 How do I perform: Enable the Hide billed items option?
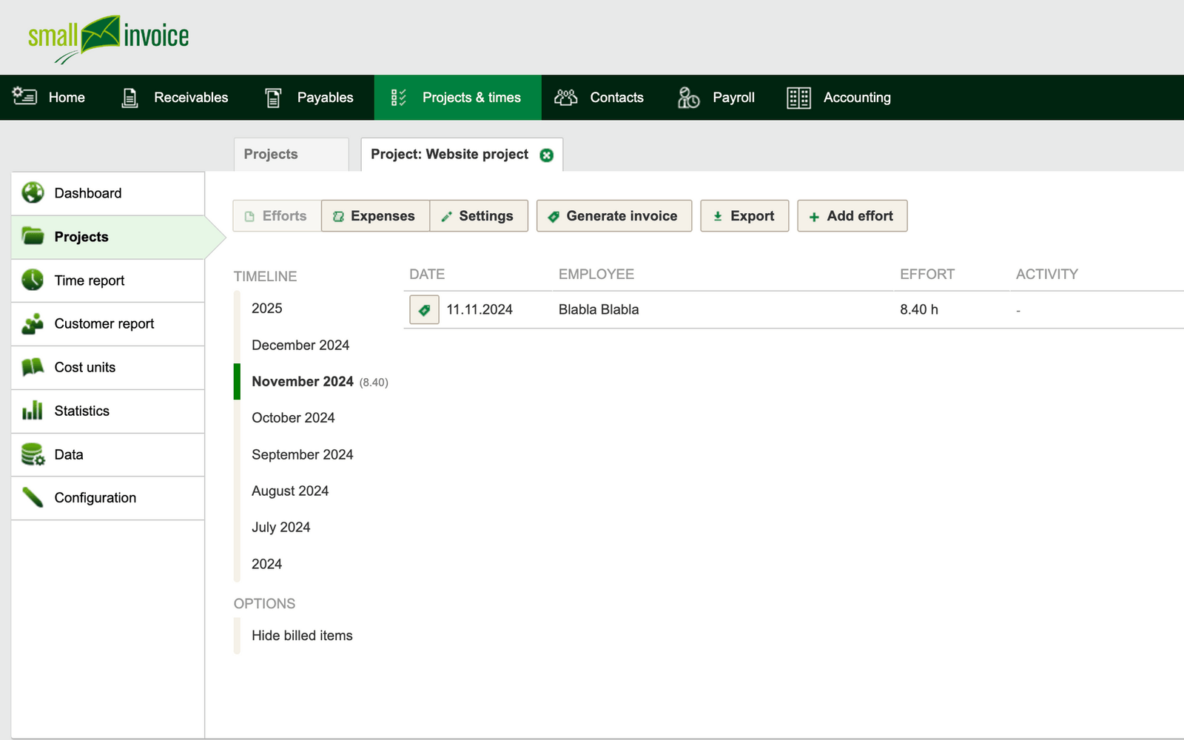pyautogui.click(x=301, y=635)
